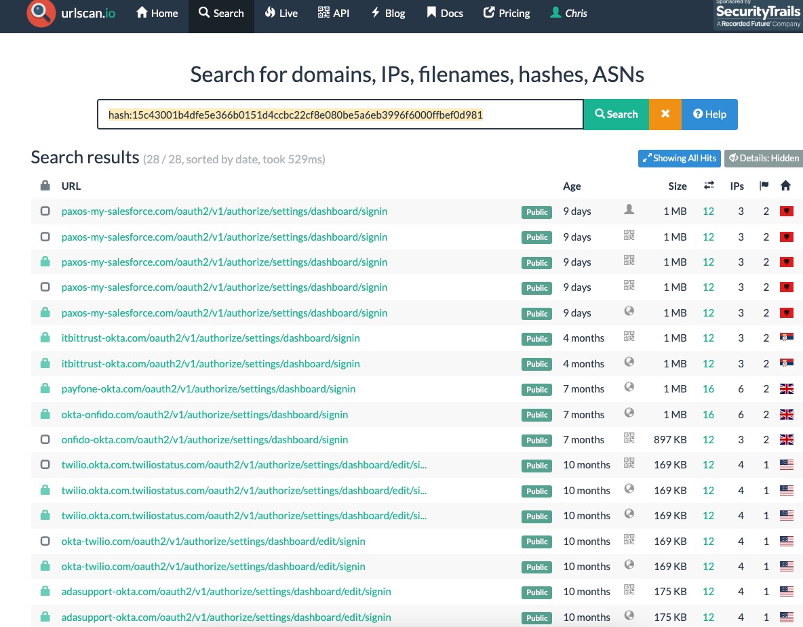Viewport: 803px width, 627px height.
Task: Click the Public badge in onfido-okta row
Action: [x=536, y=440]
